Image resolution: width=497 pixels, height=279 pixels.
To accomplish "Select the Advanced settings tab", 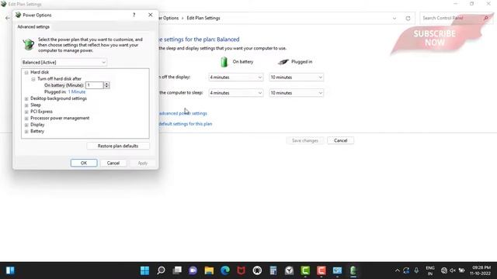I will tap(33, 27).
